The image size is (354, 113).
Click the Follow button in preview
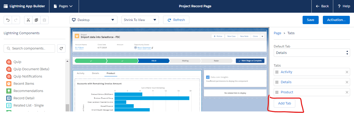coord(218,36)
